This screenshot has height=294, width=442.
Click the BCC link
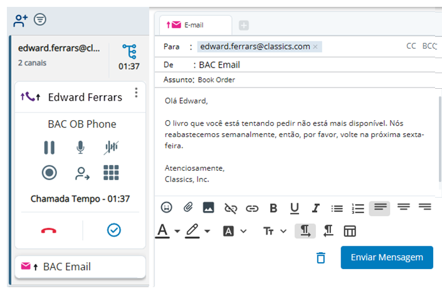(429, 46)
